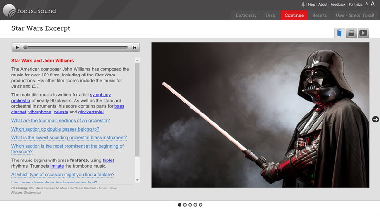This screenshot has height=216, width=380.
Task: Click the 'Picture: Shutterstock' credit
Action: tap(26, 193)
